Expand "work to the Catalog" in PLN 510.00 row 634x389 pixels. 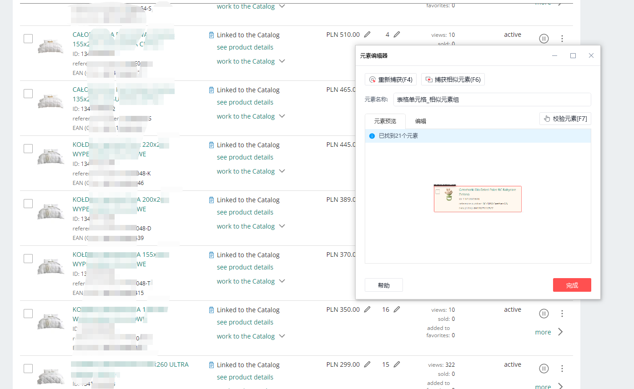pos(251,61)
